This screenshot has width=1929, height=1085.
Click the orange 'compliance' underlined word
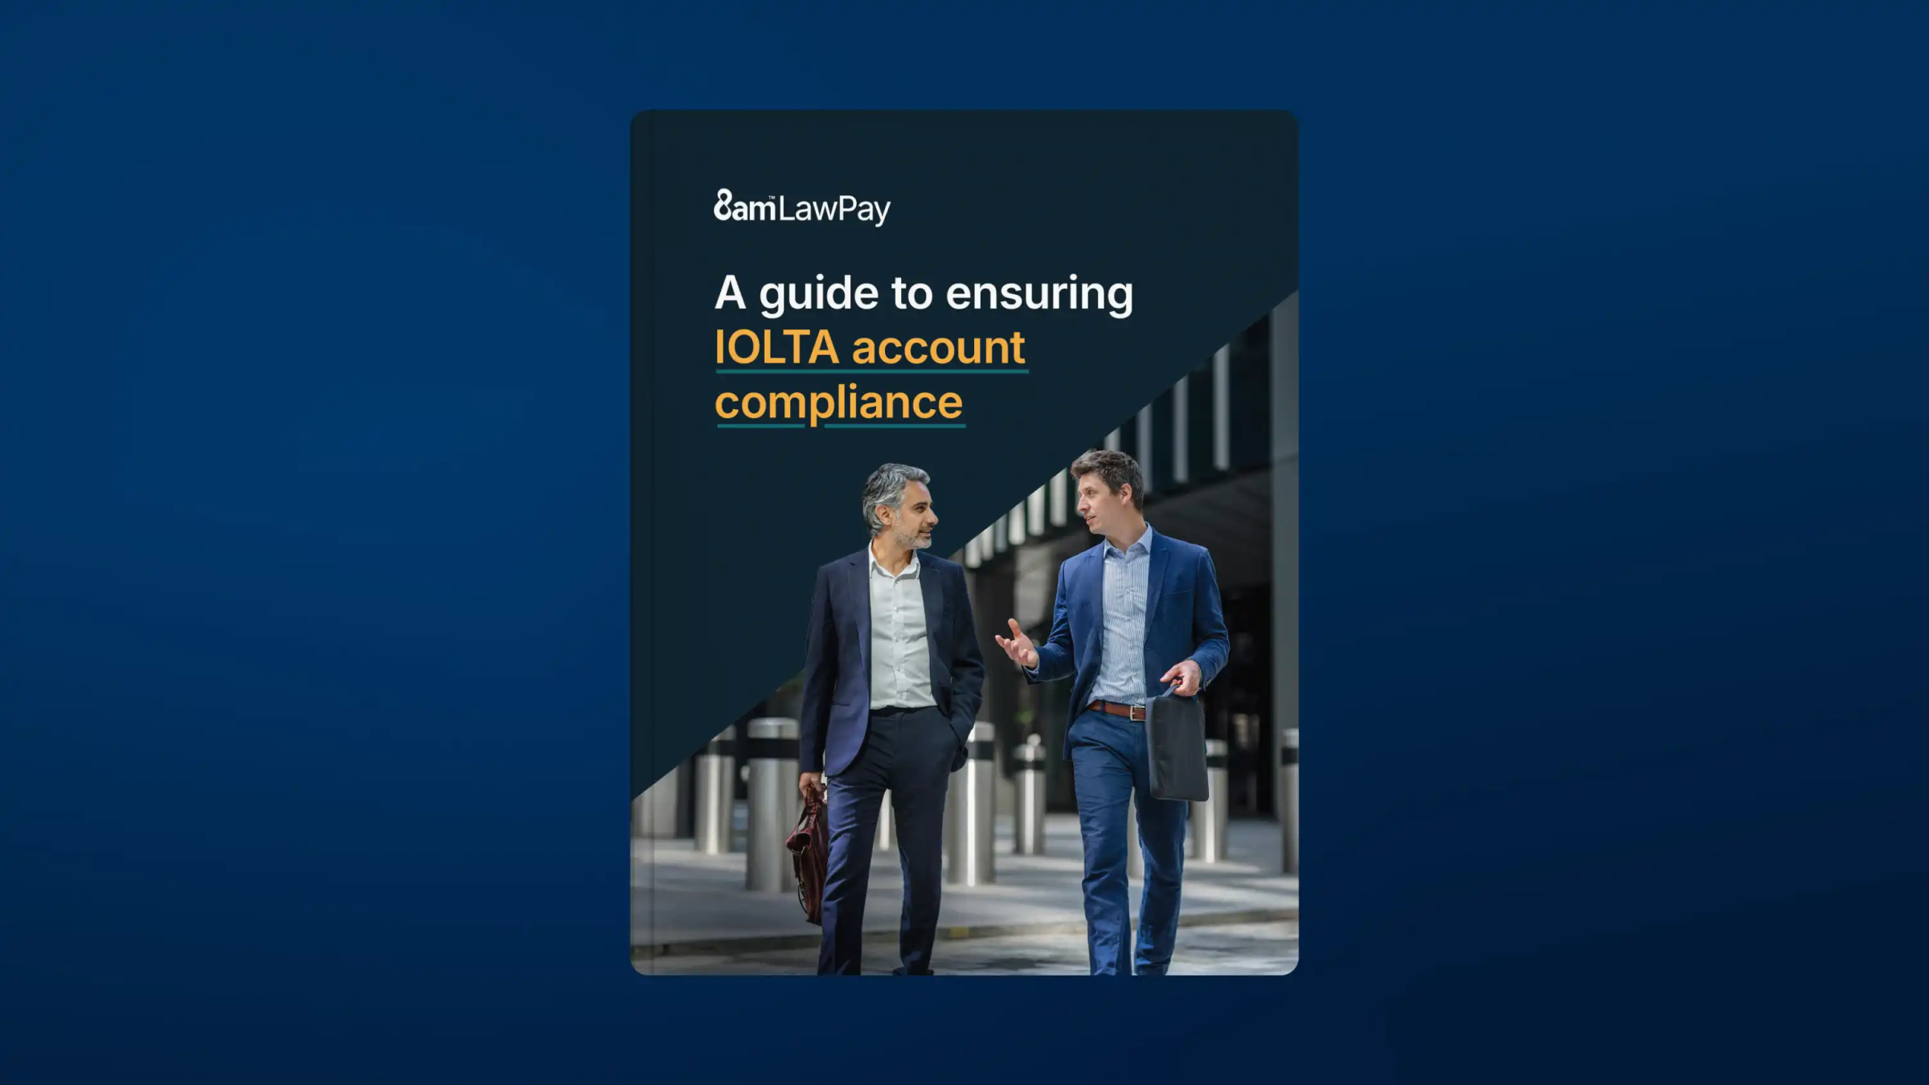pyautogui.click(x=839, y=403)
